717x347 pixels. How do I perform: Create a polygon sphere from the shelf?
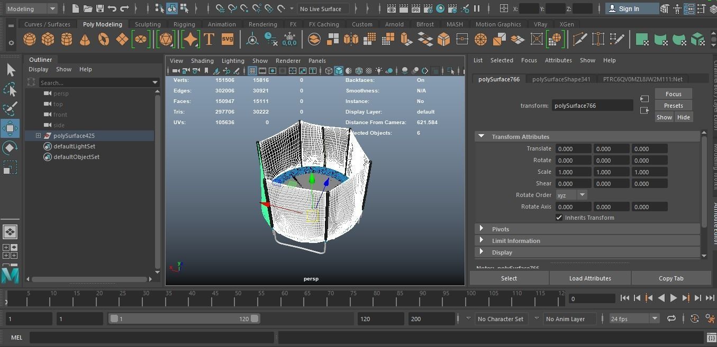coord(30,40)
